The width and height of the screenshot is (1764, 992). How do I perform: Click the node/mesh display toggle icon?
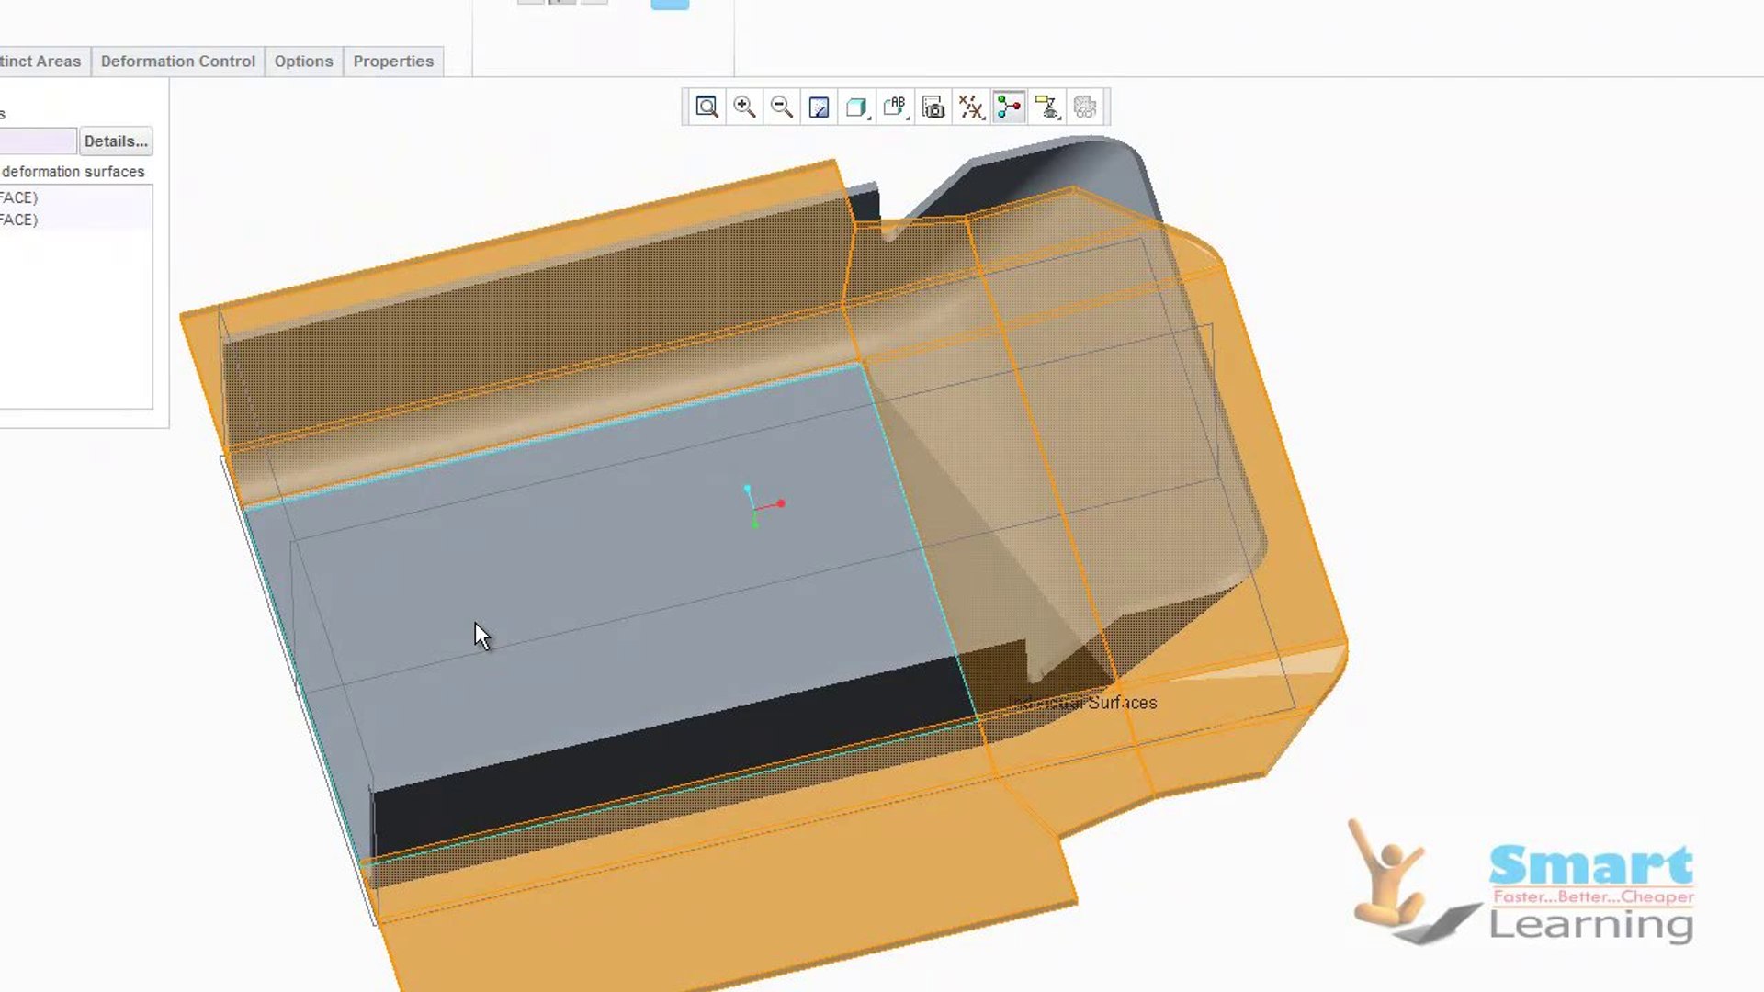pos(1009,107)
